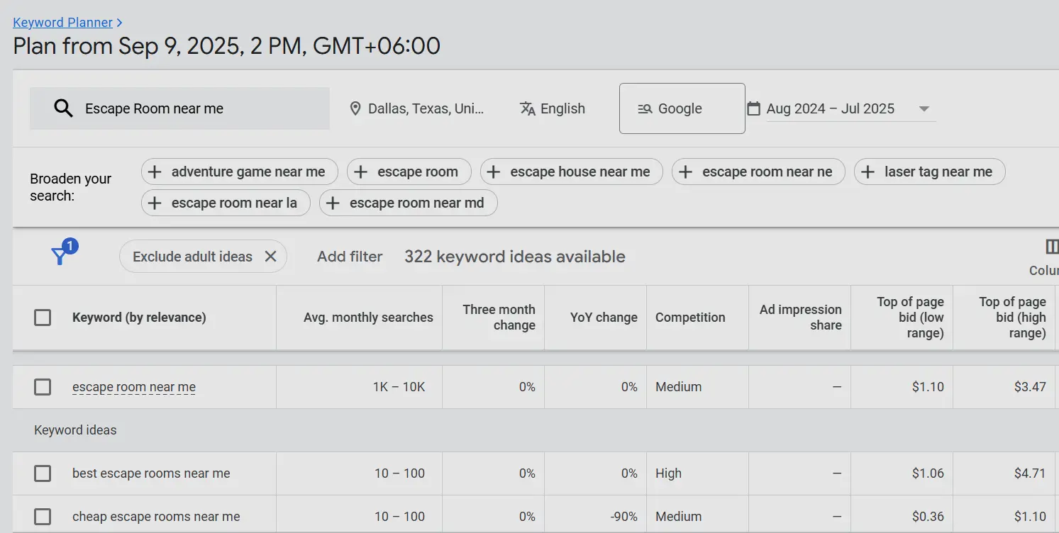Click the Add filter option
Image resolution: width=1059 pixels, height=533 pixels.
tap(350, 257)
